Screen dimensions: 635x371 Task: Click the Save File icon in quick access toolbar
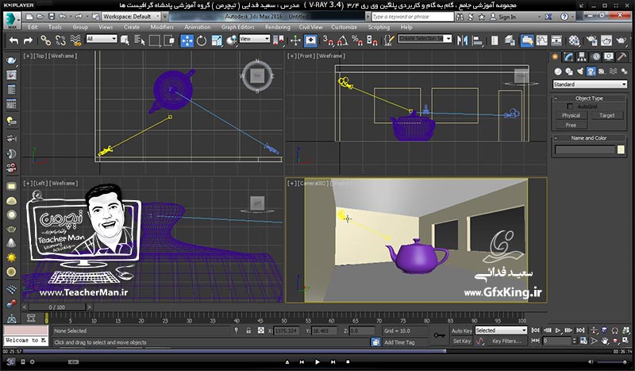pos(52,17)
